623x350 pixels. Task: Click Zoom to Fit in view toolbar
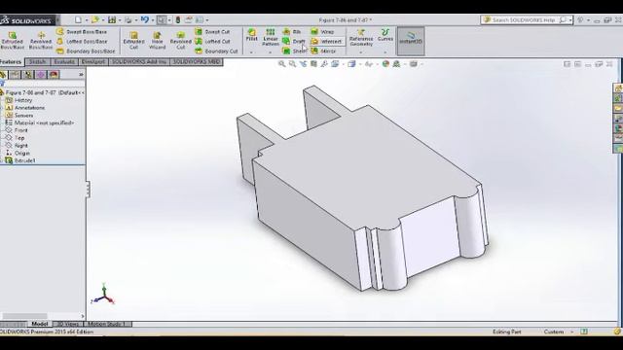point(281,64)
